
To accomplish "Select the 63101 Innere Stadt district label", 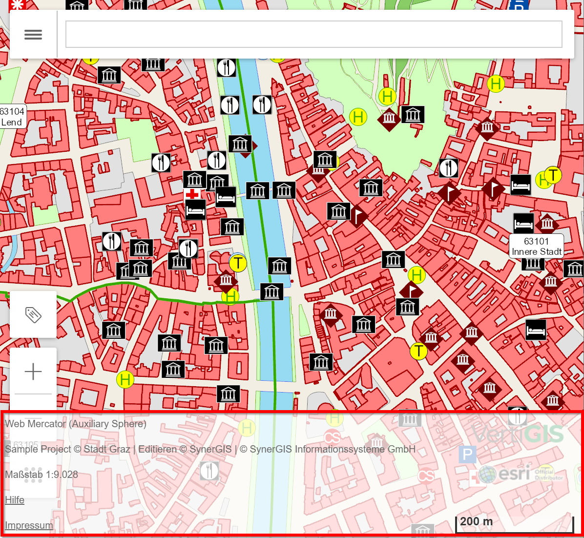I will pyautogui.click(x=536, y=246).
